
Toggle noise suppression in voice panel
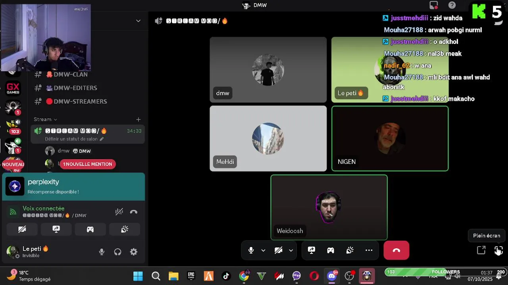(x=119, y=212)
